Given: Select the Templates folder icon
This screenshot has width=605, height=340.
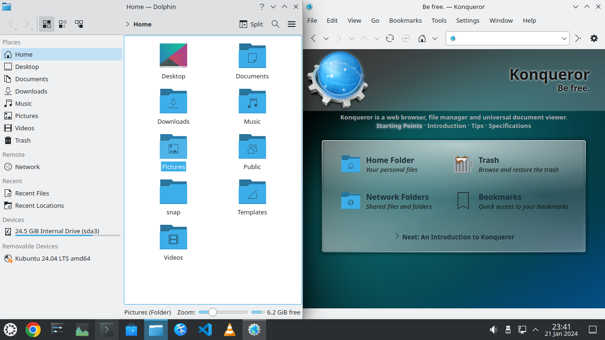Looking at the screenshot, I should (x=252, y=192).
